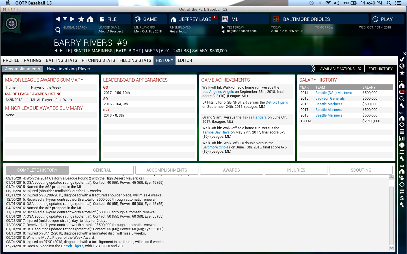The height and width of the screenshot is (254, 407).
Task: Open the Baltimore Orioles team menu
Action: [320, 19]
